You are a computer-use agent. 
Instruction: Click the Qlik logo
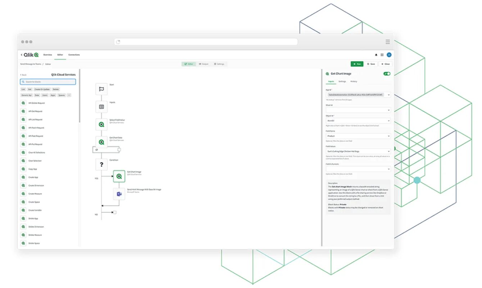(31, 55)
